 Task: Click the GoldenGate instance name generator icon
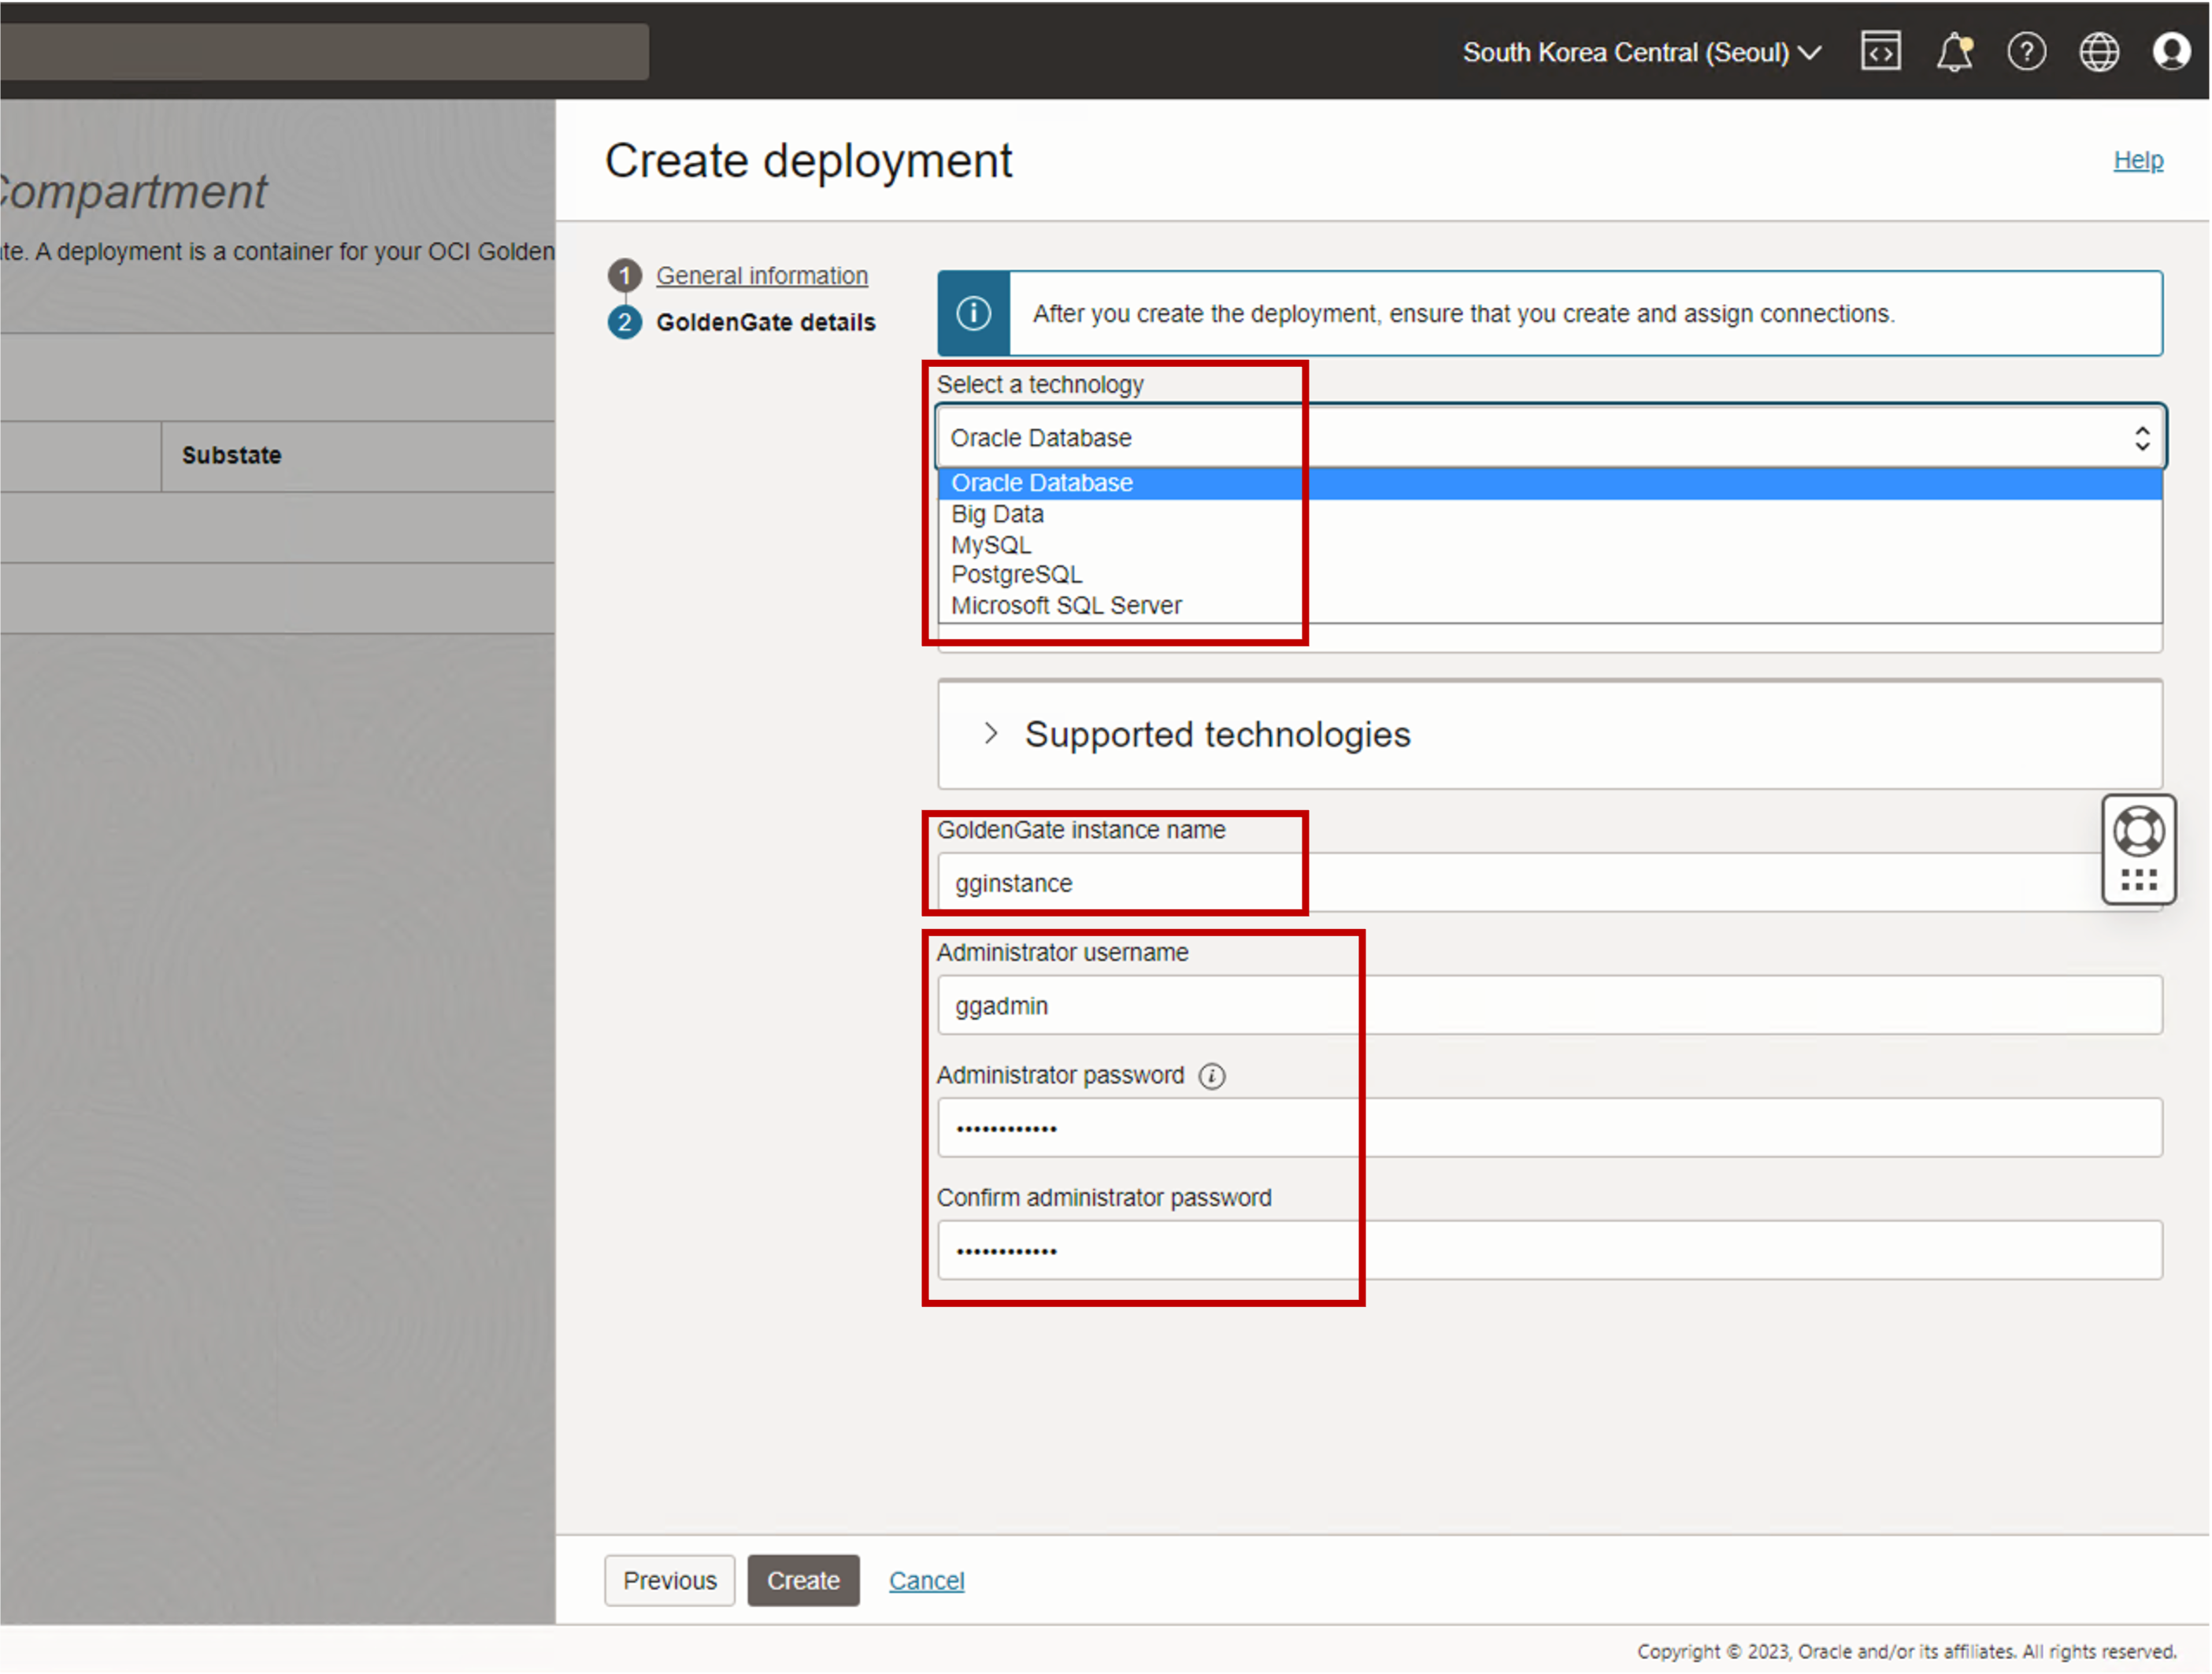tap(2138, 880)
